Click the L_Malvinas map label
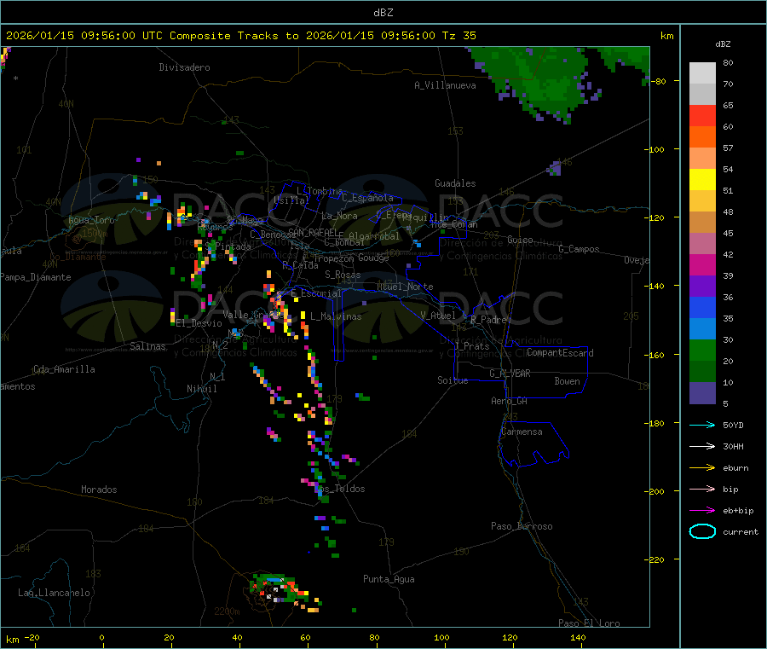The image size is (767, 649). pyautogui.click(x=336, y=316)
